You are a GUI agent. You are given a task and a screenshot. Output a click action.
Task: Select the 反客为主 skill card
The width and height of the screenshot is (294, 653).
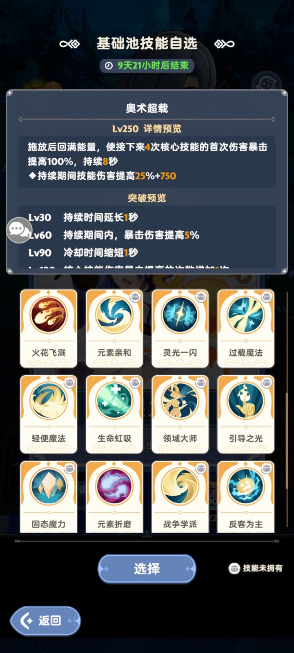[246, 497]
